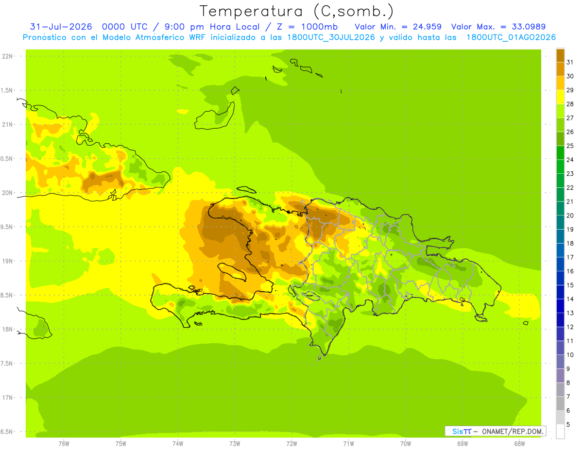Click the '74W' longitude label
The image size is (583, 450).
(178, 443)
